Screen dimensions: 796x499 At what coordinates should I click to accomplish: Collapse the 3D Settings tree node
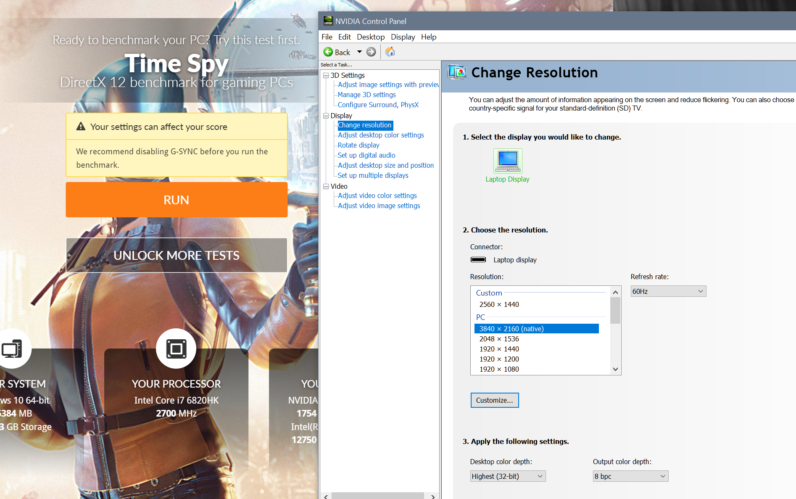(326, 75)
